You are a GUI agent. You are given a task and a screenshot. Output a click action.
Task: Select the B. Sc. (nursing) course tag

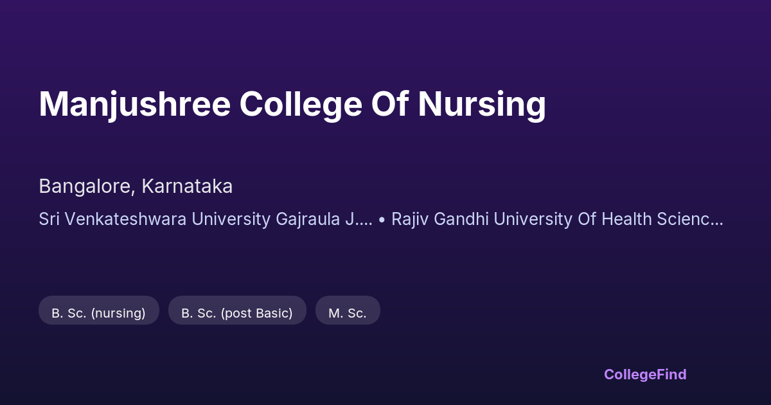click(98, 313)
